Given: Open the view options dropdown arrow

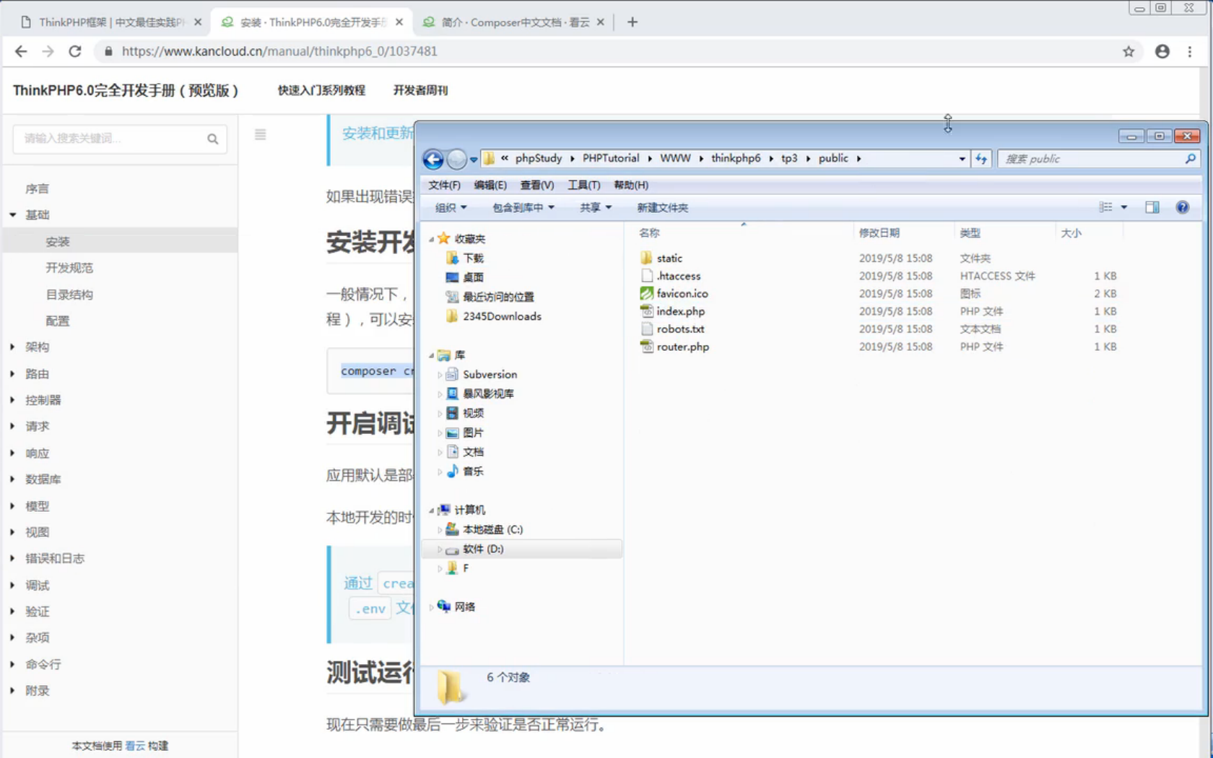Looking at the screenshot, I should point(1123,208).
